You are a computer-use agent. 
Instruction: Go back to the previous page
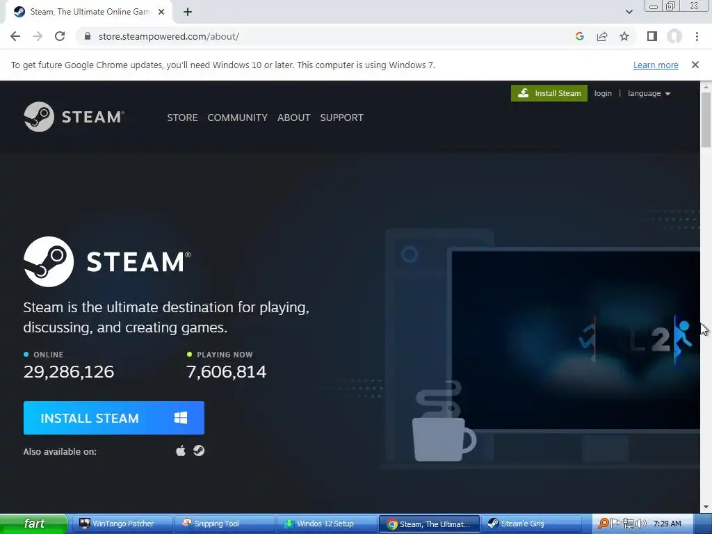(15, 36)
